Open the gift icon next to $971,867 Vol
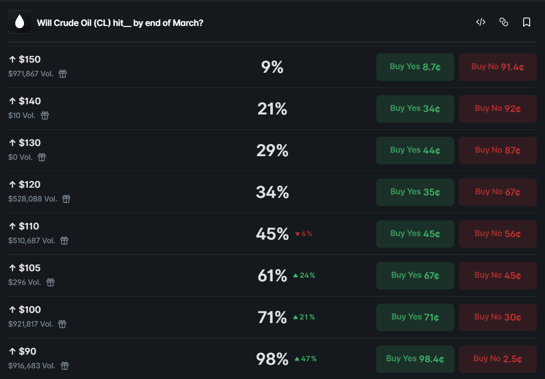Image resolution: width=545 pixels, height=379 pixels. pyautogui.click(x=62, y=74)
